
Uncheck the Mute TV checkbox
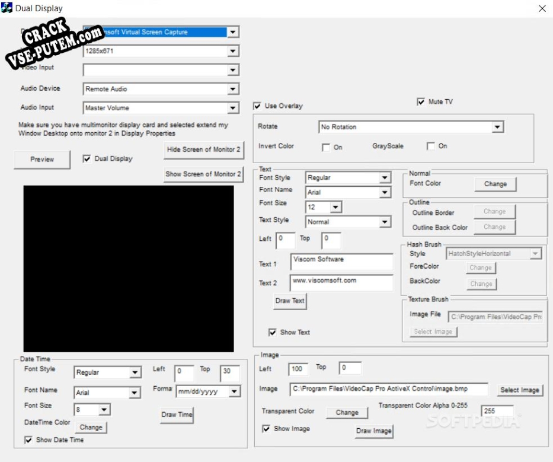pyautogui.click(x=421, y=102)
